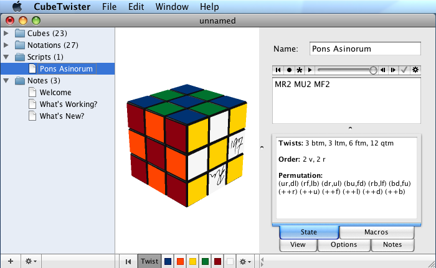The width and height of the screenshot is (436, 268).
Task: Switch to the Options tab
Action: [344, 244]
